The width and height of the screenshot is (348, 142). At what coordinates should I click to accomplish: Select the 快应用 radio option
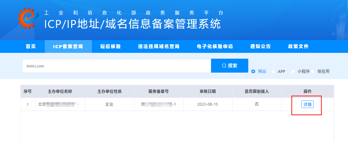(x=320, y=71)
